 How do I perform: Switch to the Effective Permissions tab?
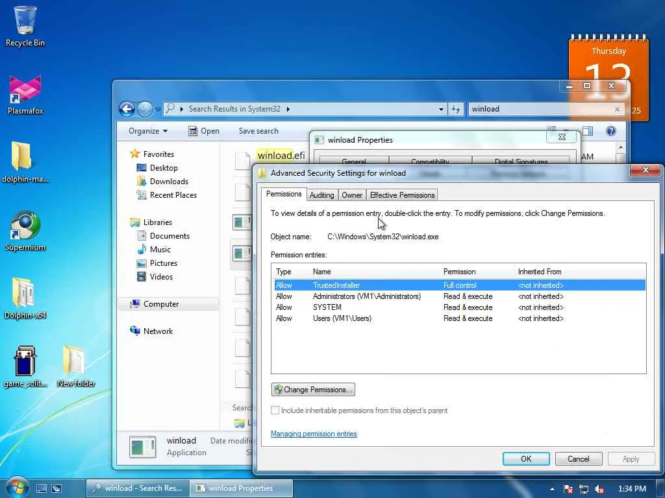402,195
